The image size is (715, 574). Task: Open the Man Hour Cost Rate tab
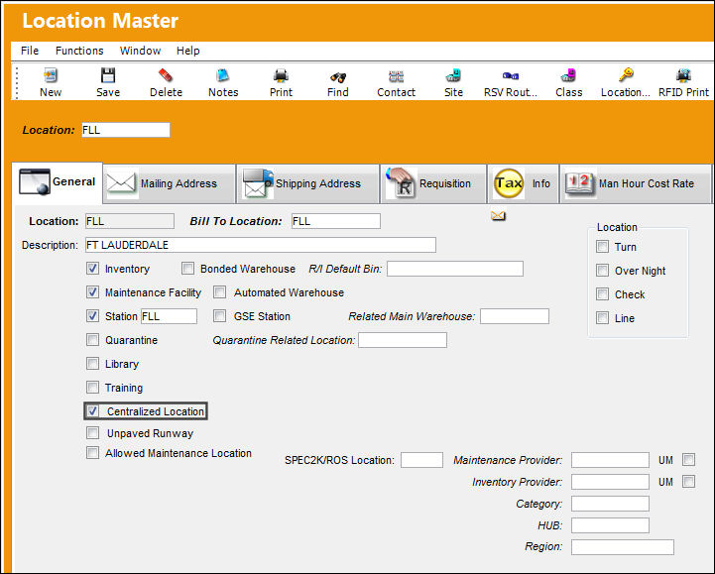(x=636, y=183)
